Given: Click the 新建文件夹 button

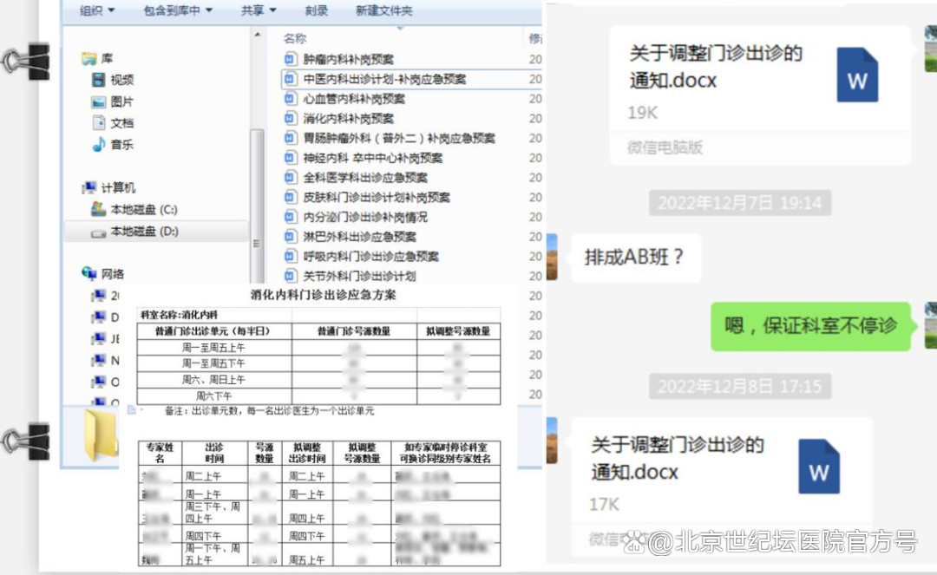Looking at the screenshot, I should (x=383, y=10).
